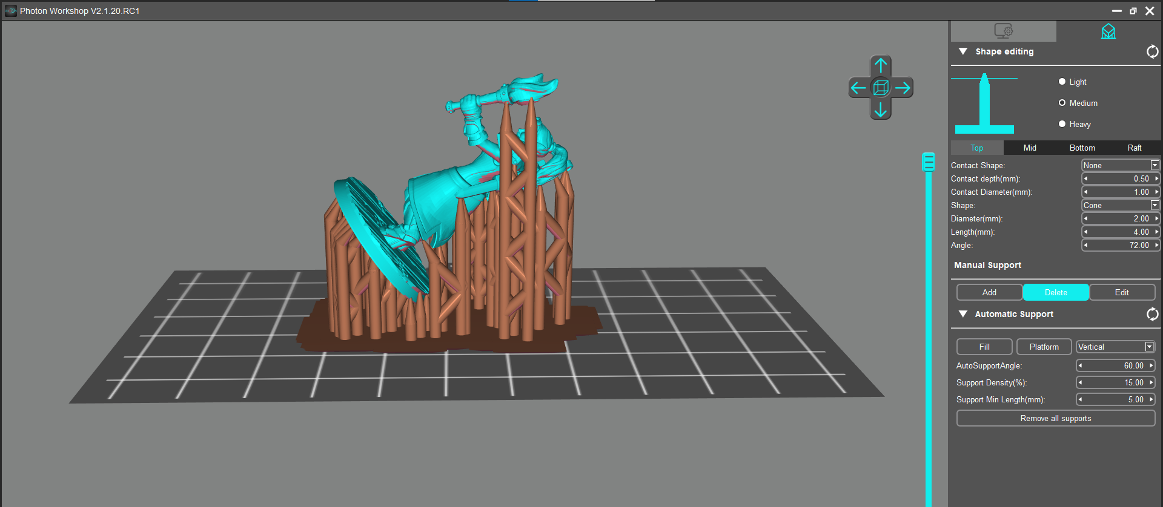Screen dimensions: 1163x507
Task: Click the Add manual support button
Action: (989, 292)
